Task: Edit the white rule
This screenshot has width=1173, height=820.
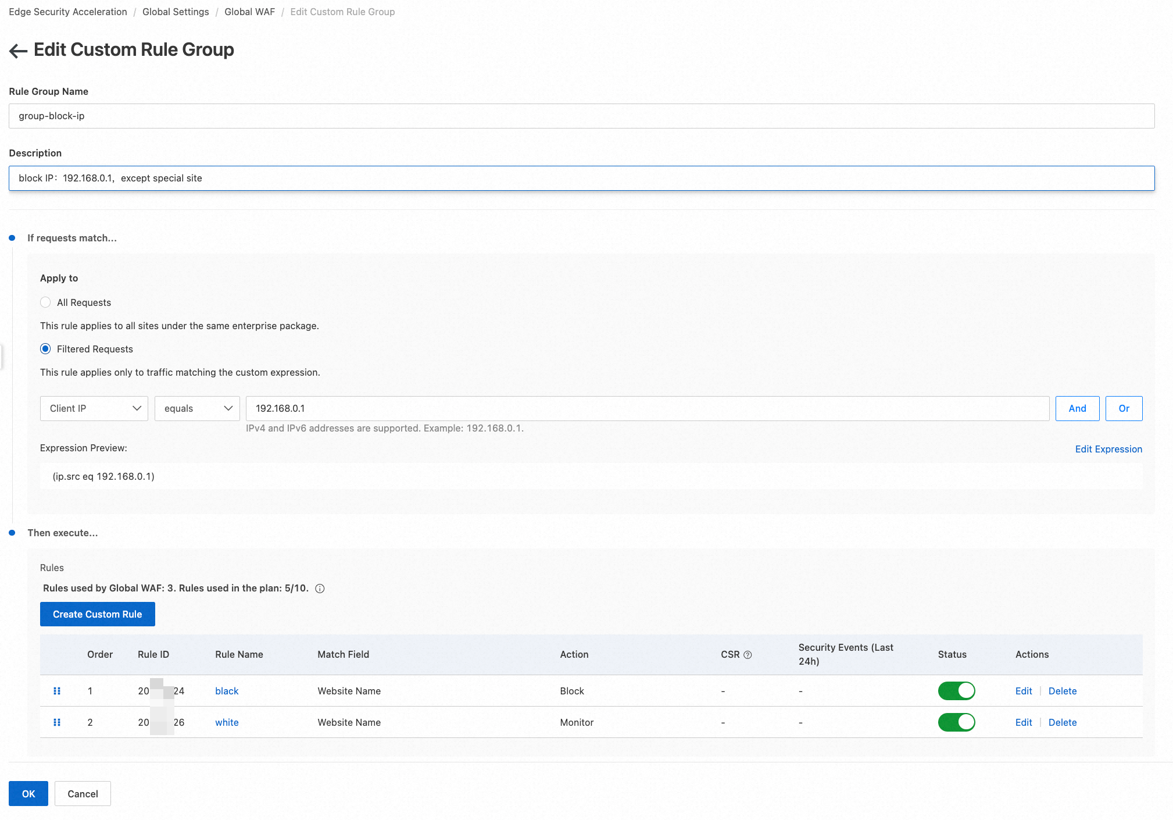Action: tap(1024, 722)
